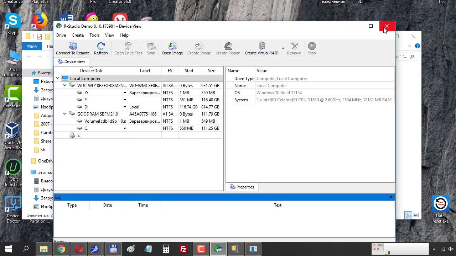Open the Data reset.exe desktop icon

point(440,209)
